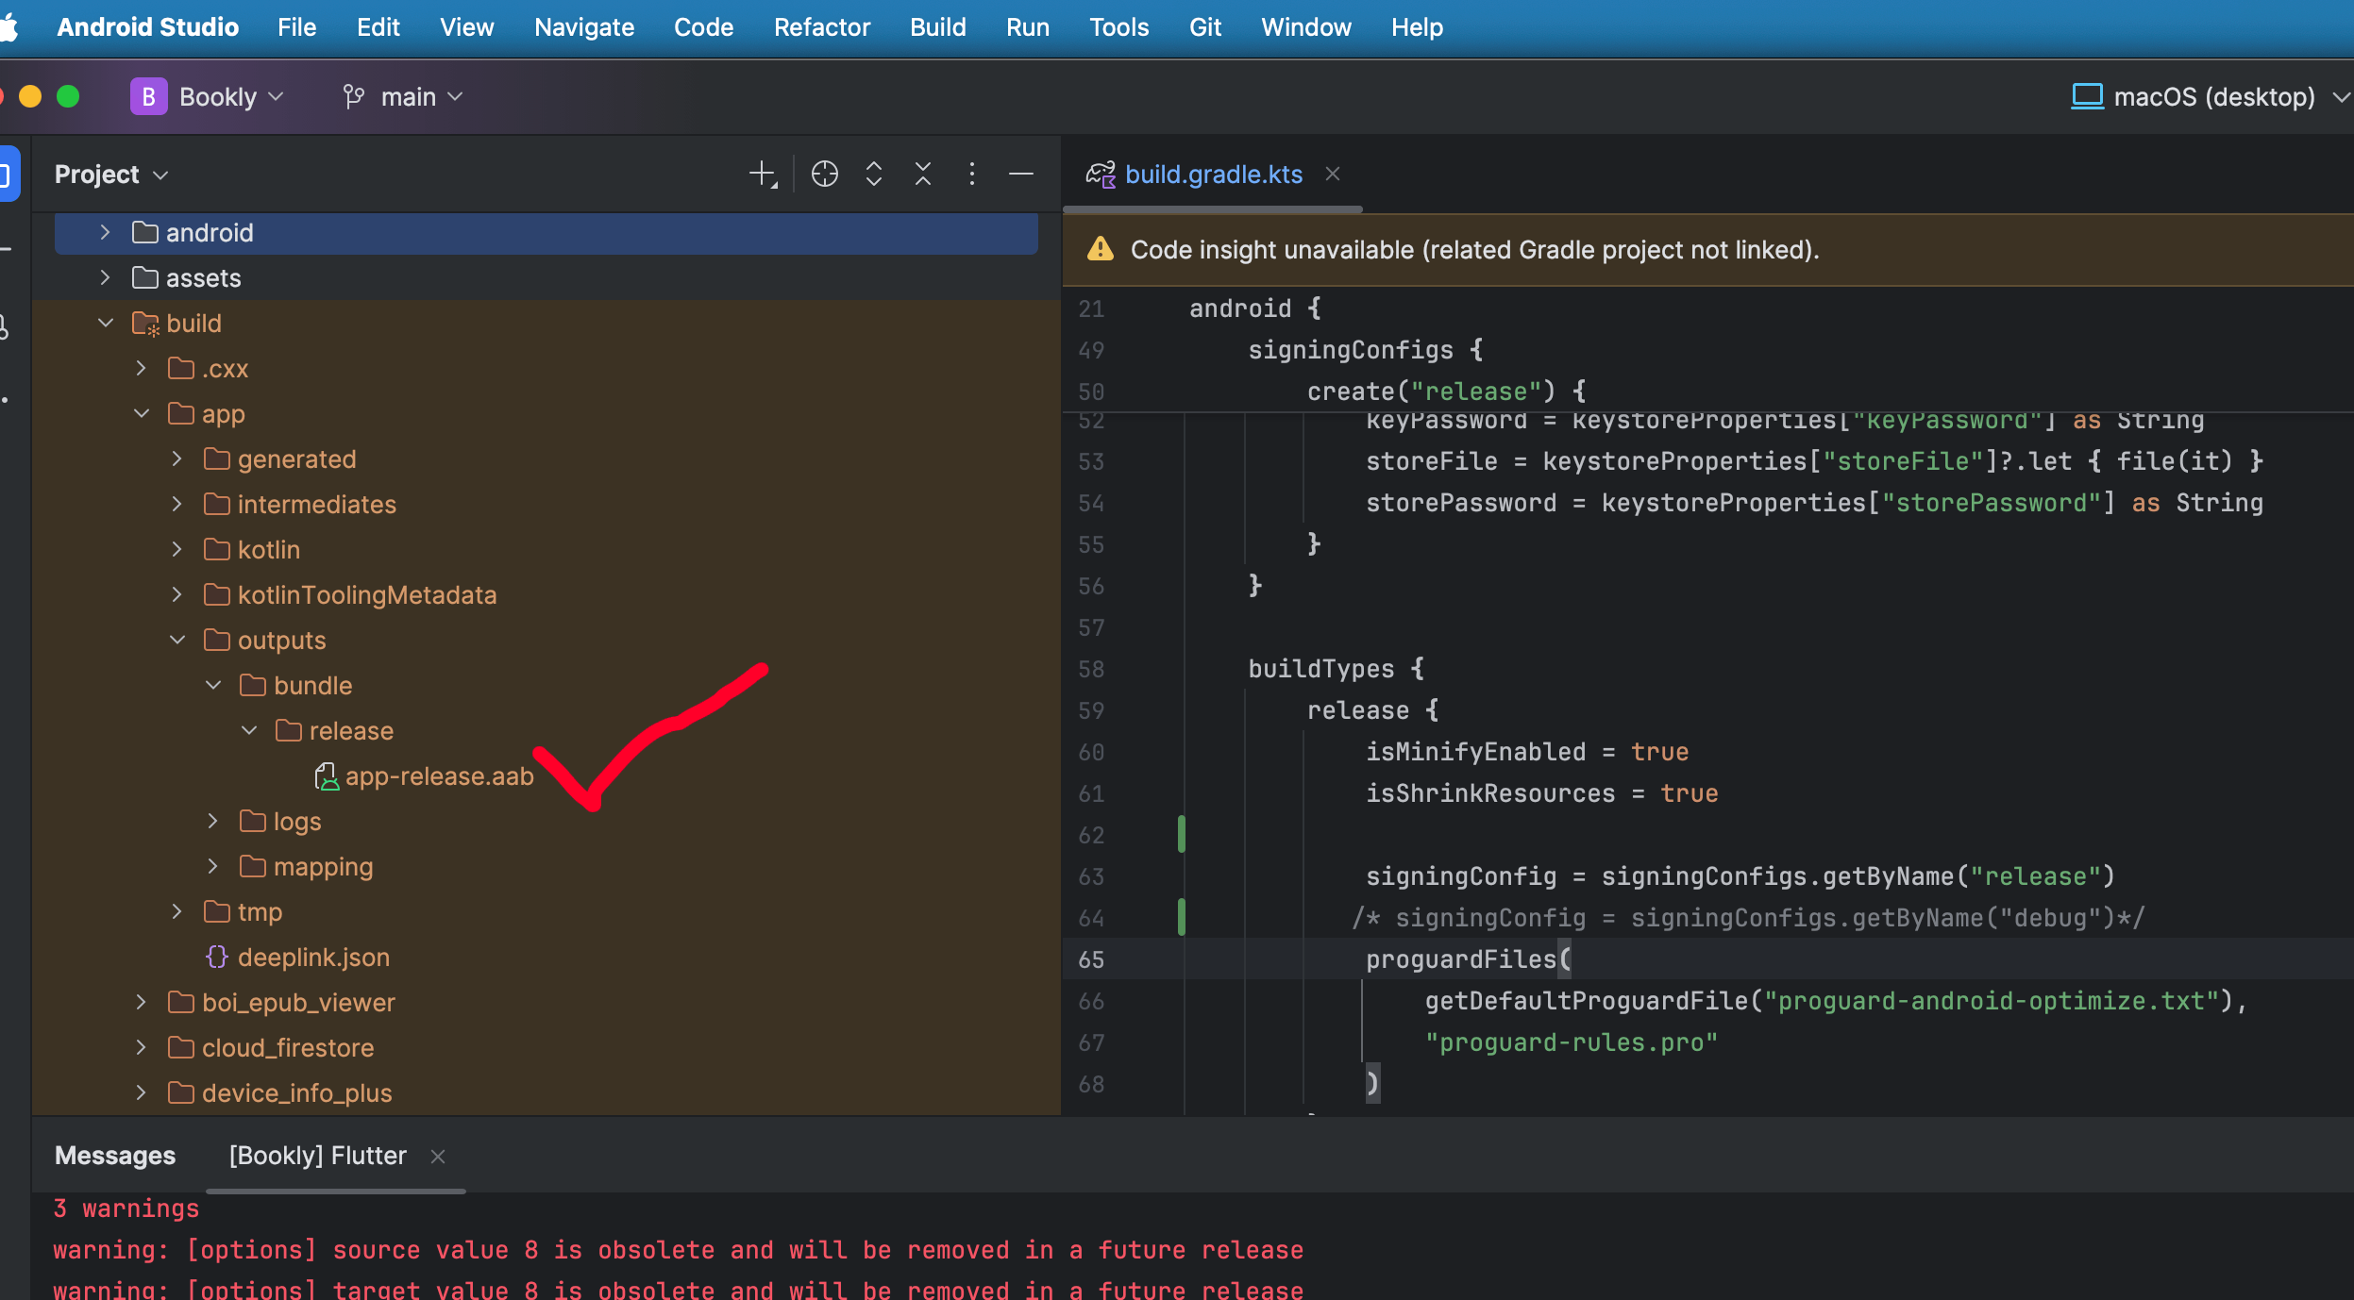Select the build.gradle.kts editor tab
Image resolution: width=2354 pixels, height=1300 pixels.
[x=1213, y=175]
